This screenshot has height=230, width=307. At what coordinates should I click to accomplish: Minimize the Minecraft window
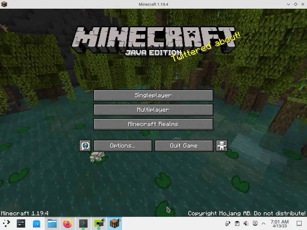point(288,4)
